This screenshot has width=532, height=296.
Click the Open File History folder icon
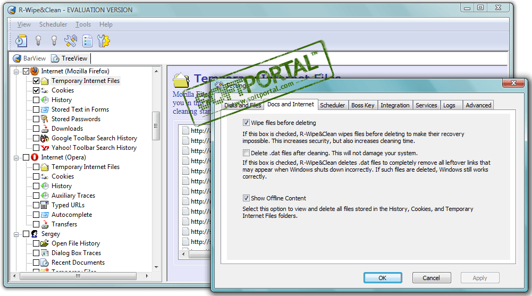tap(45, 243)
